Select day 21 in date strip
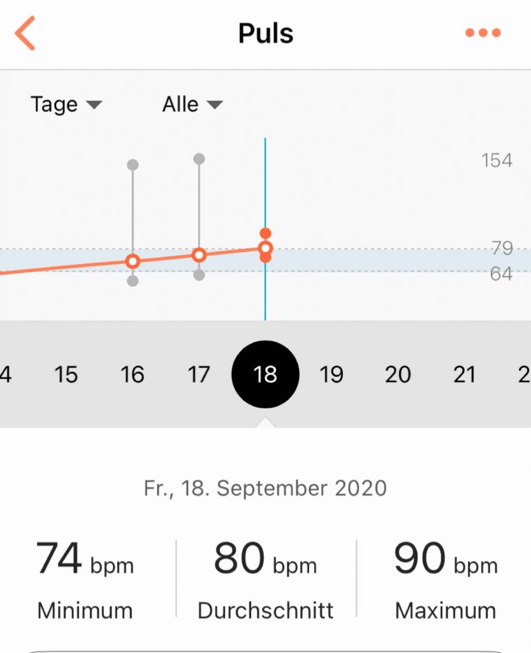This screenshot has height=653, width=531. (464, 374)
